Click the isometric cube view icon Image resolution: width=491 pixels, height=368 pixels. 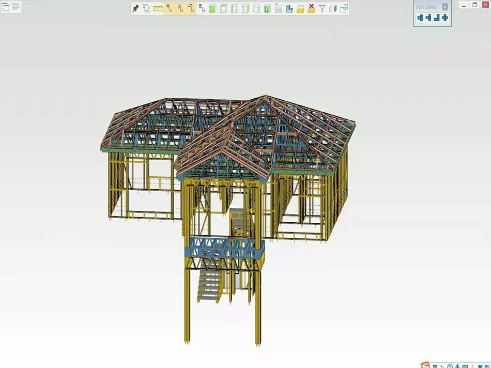tap(256, 8)
